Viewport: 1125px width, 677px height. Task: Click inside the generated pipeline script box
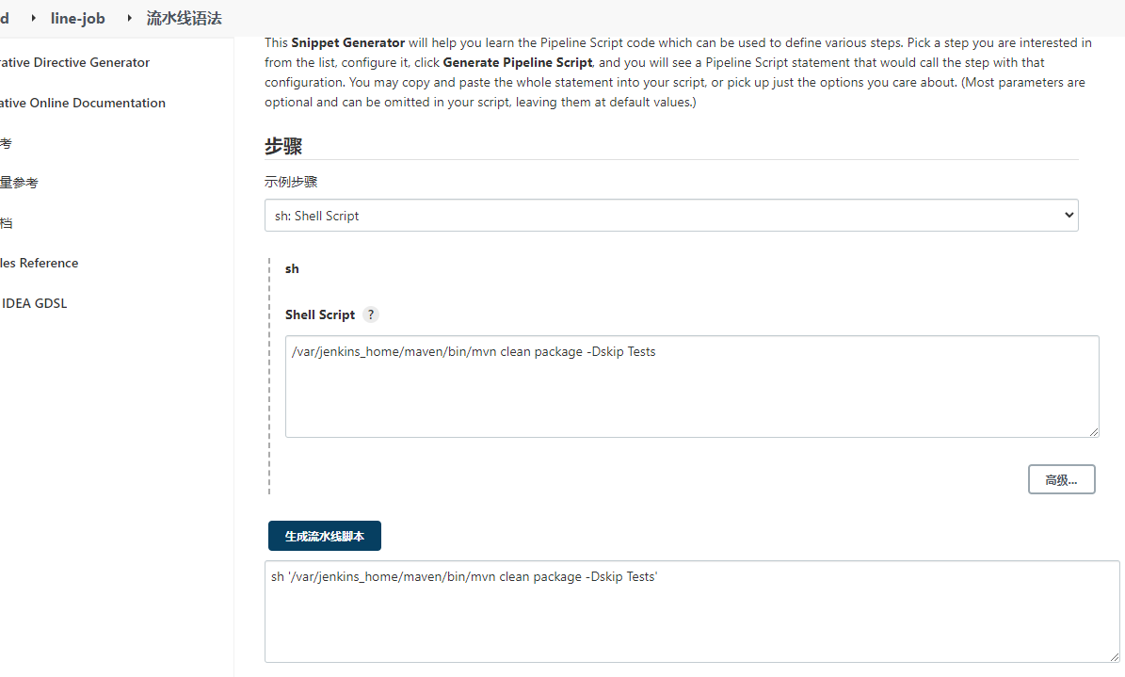pos(691,612)
